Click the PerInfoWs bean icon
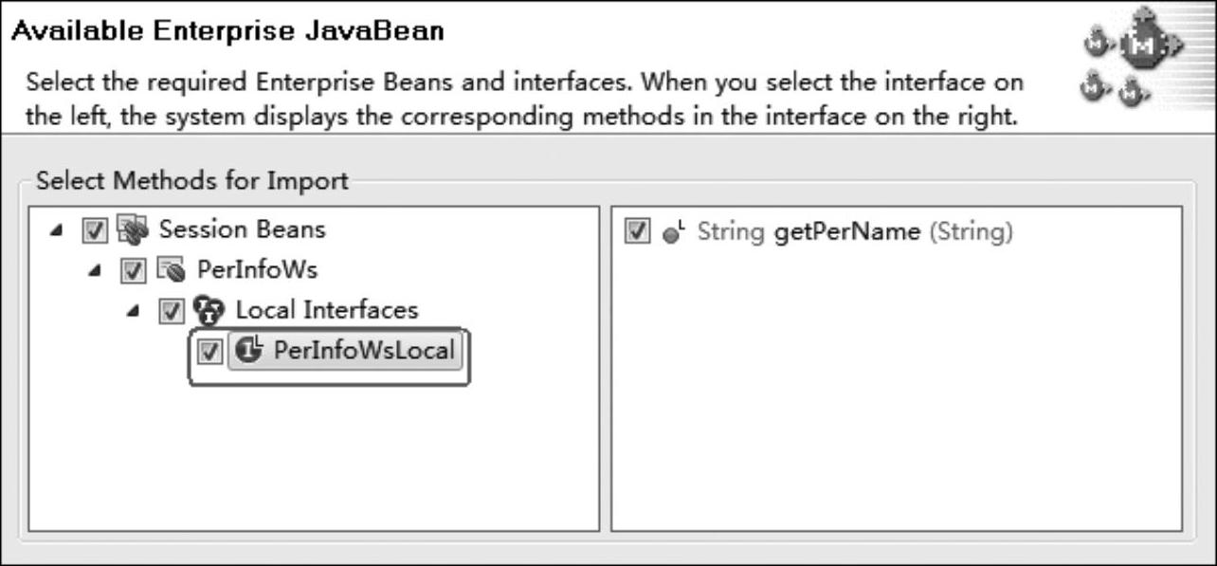Screen dimensions: 1217x566 (169, 270)
